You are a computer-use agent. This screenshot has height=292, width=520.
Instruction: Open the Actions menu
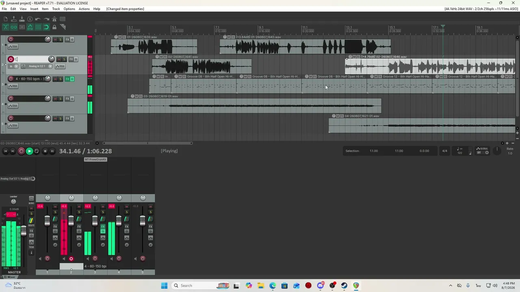click(x=84, y=9)
